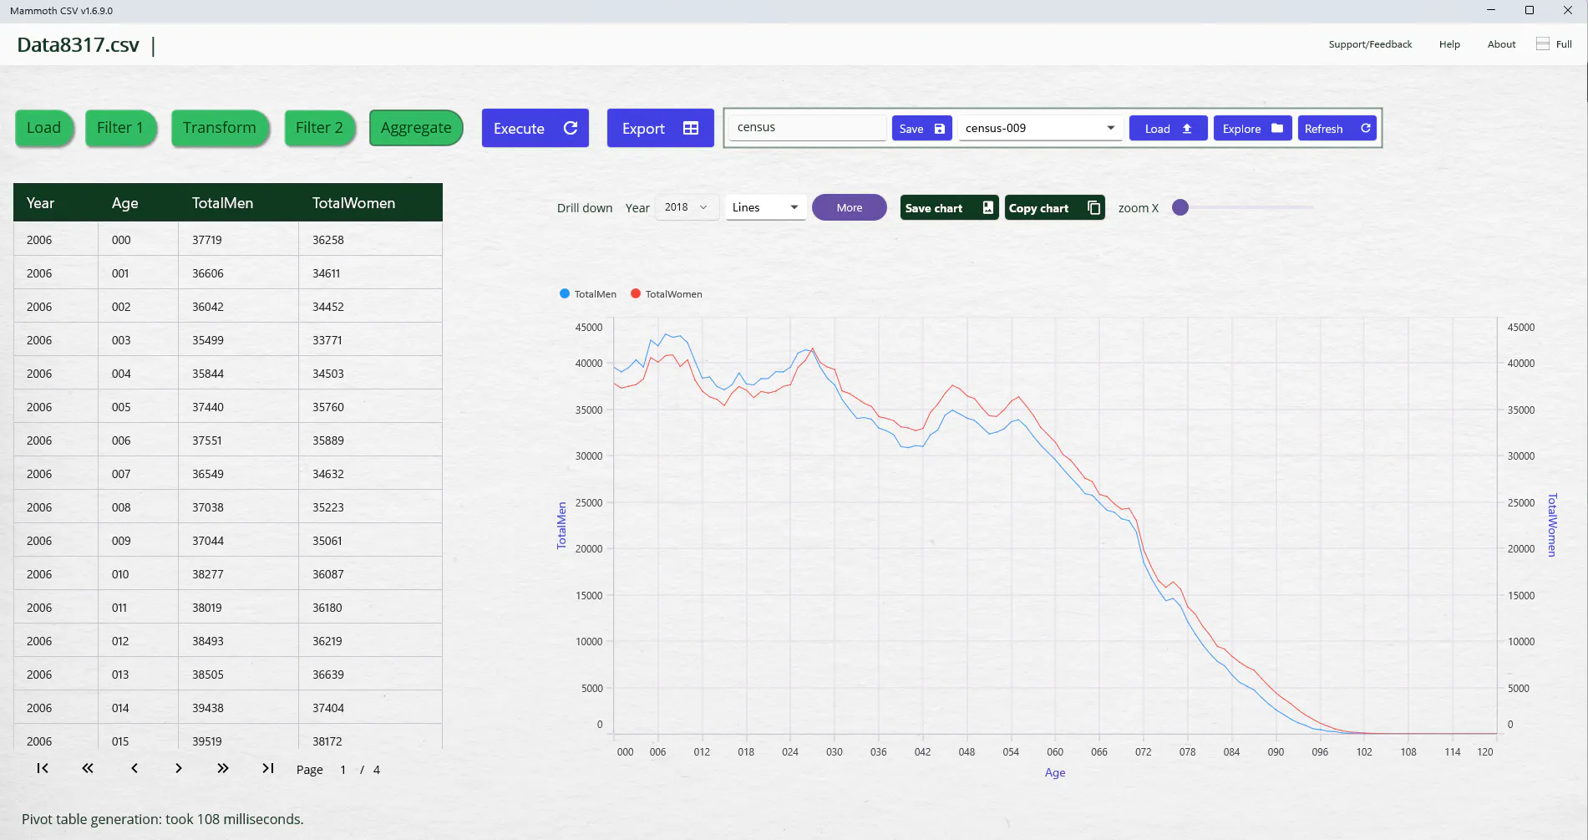Adjust the zoom X slider handle
The width and height of the screenshot is (1588, 840).
1180,207
